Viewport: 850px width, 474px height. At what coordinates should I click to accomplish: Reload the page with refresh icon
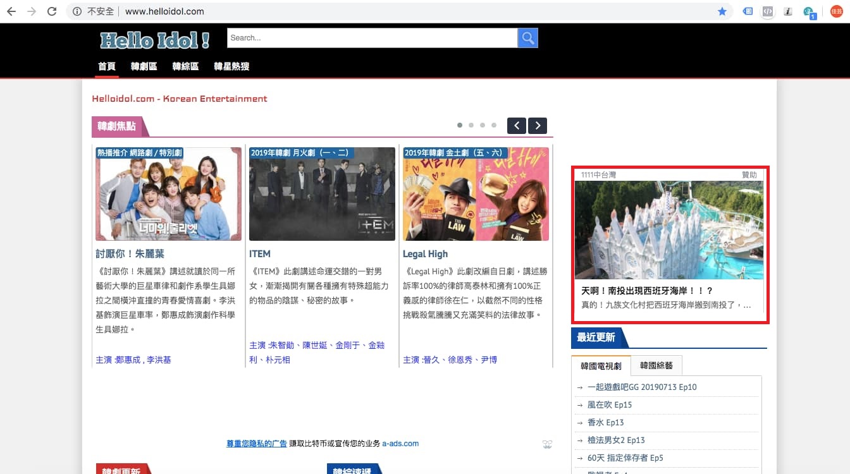(x=52, y=11)
